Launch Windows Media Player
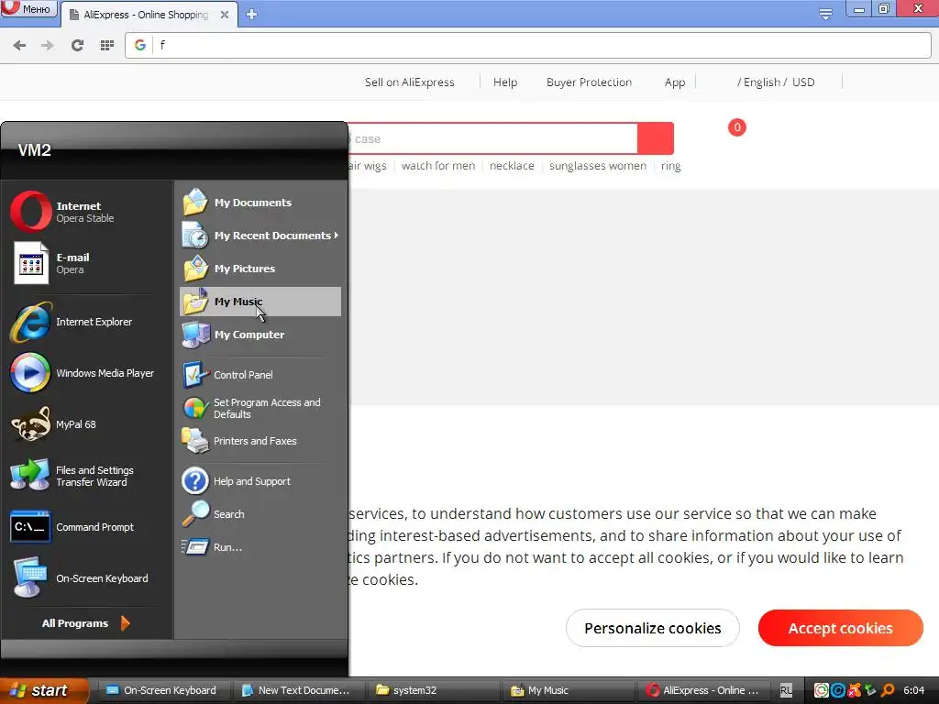 click(x=87, y=373)
